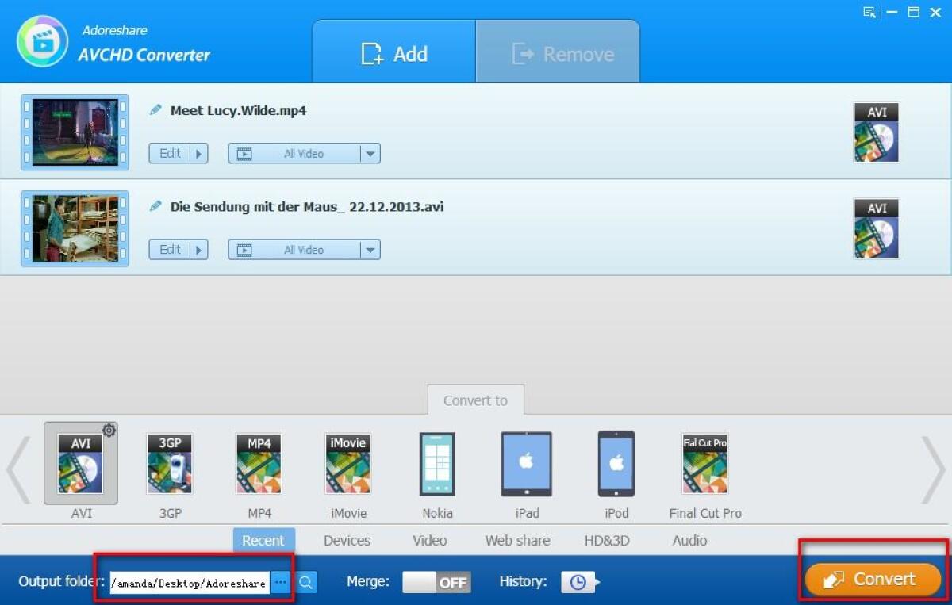Open the AVI preset settings gear
Image resolution: width=952 pixels, height=605 pixels.
(x=109, y=430)
